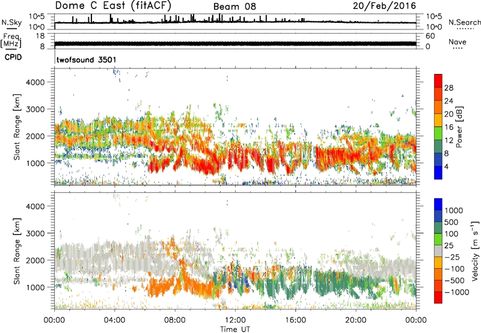Viewport: 481px width, 333px height.
Task: Click the dotted line sample under N.Search
Action: pyautogui.click(x=465, y=28)
